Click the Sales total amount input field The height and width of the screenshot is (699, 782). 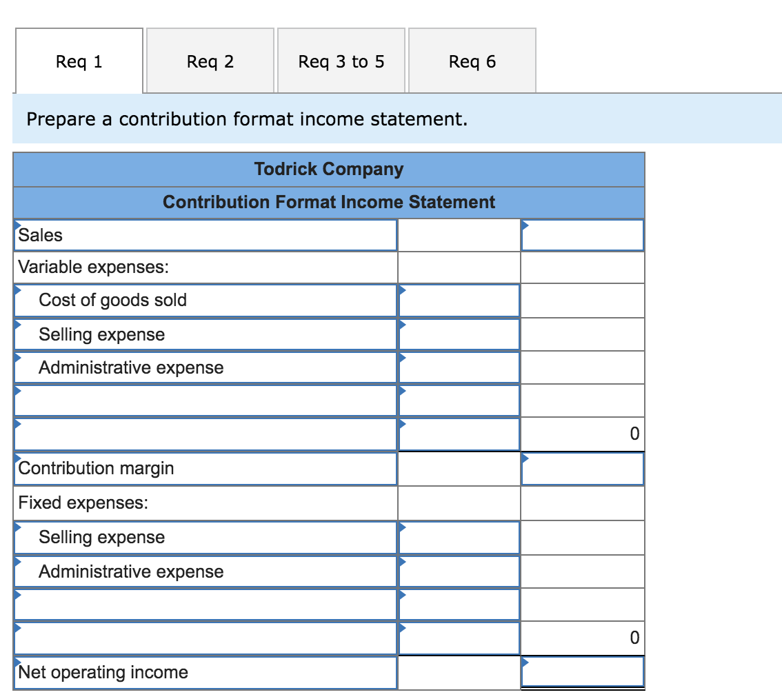(x=582, y=235)
